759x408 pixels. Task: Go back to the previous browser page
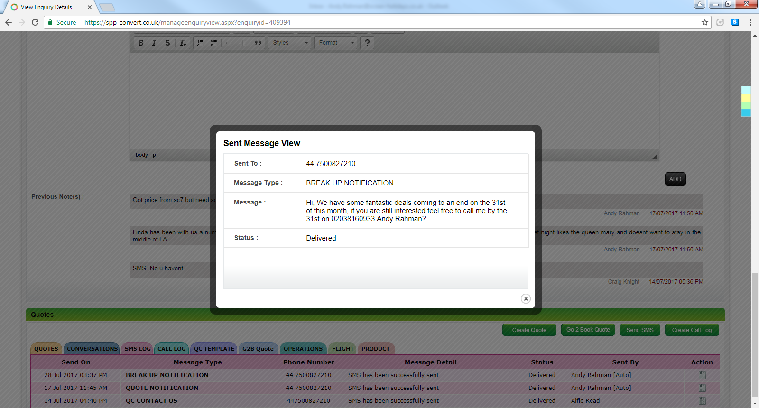[x=9, y=22]
